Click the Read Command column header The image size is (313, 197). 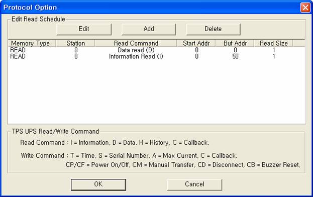pos(136,43)
